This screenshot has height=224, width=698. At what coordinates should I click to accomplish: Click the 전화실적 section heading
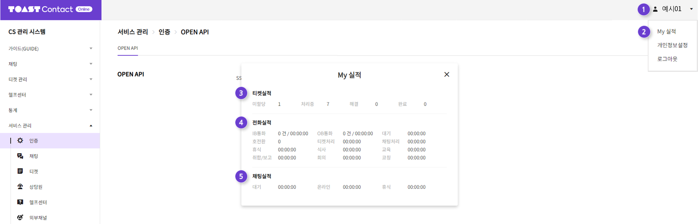click(x=262, y=122)
